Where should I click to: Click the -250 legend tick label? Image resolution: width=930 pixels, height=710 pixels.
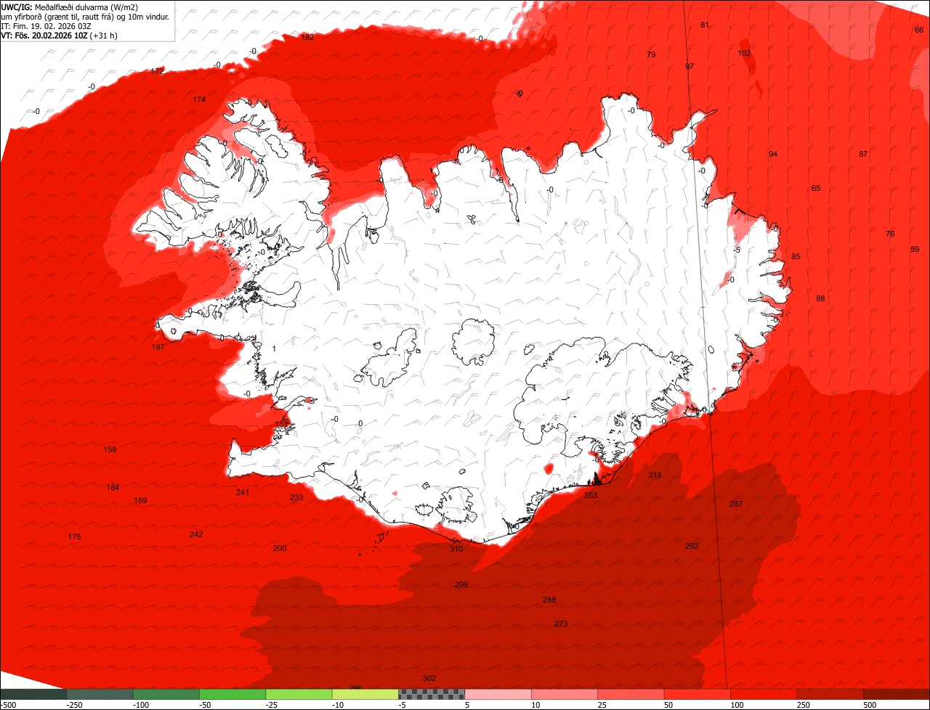[74, 704]
